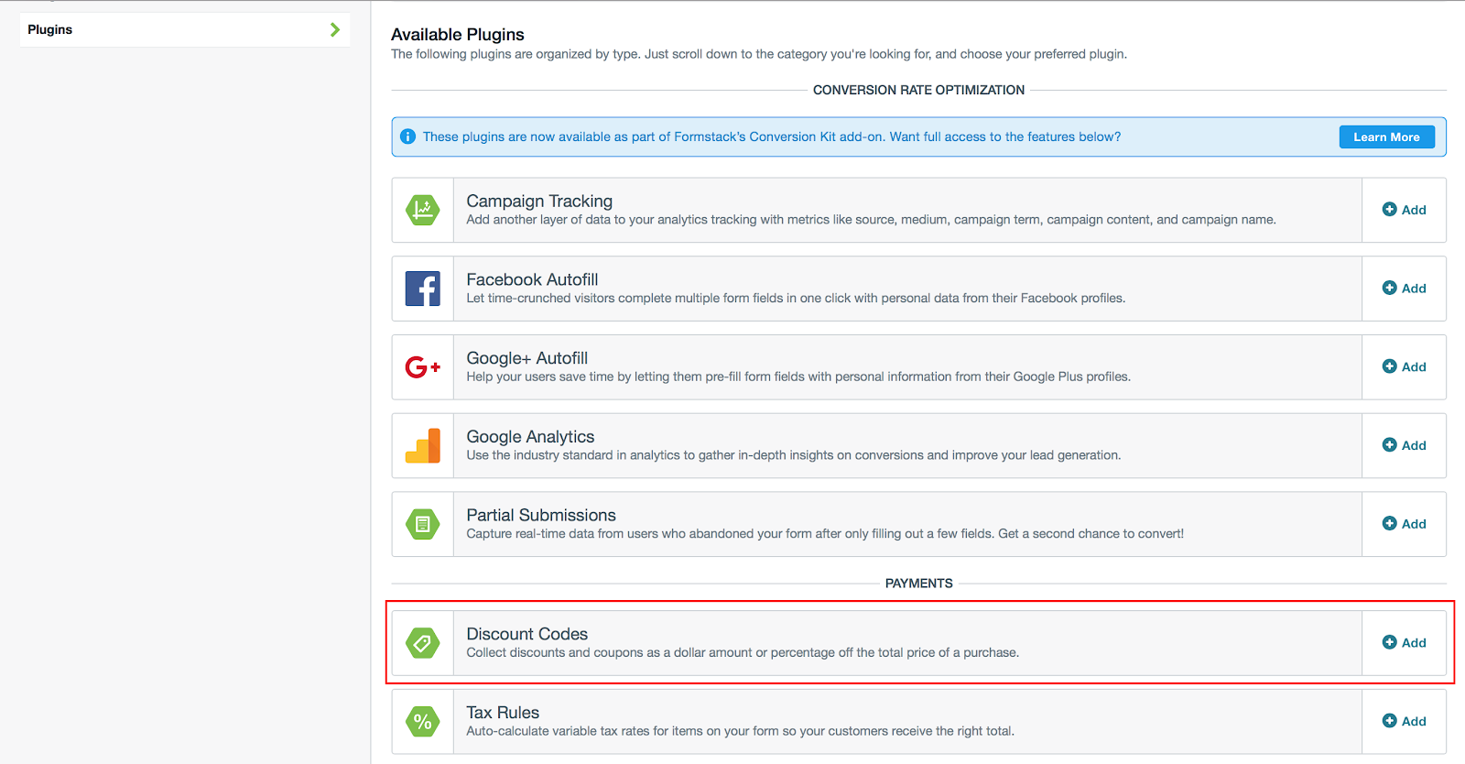Click the Google+ Autofill icon
1465x764 pixels.
coord(422,366)
